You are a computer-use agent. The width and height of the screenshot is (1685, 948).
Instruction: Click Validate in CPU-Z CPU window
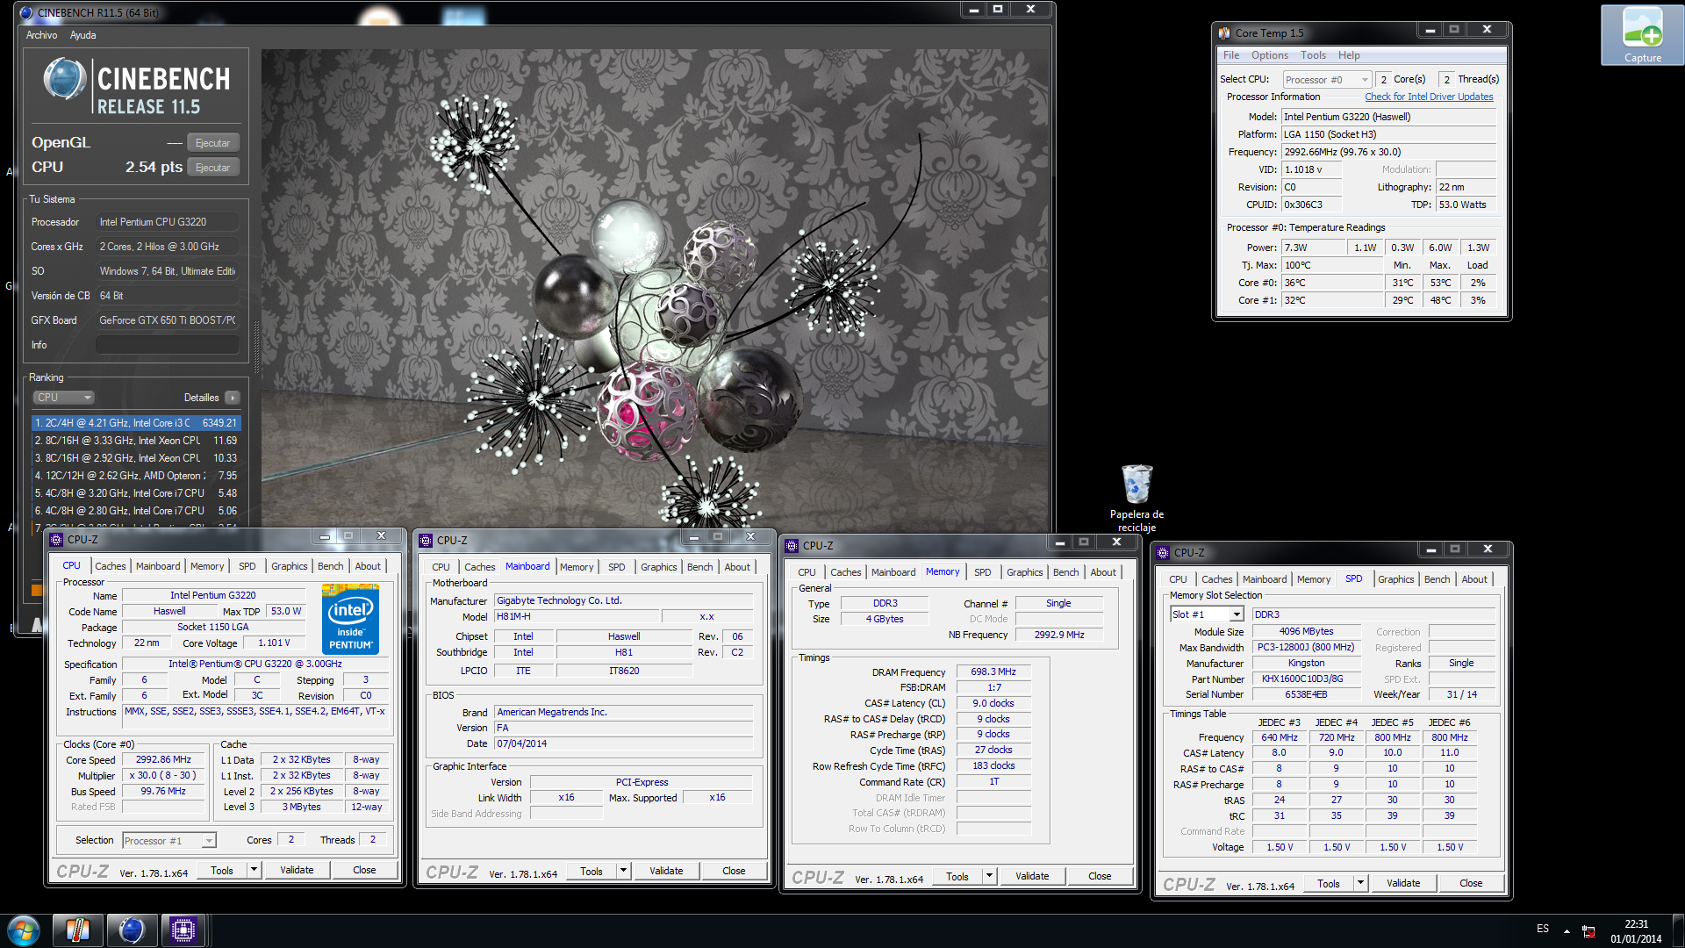point(297,870)
